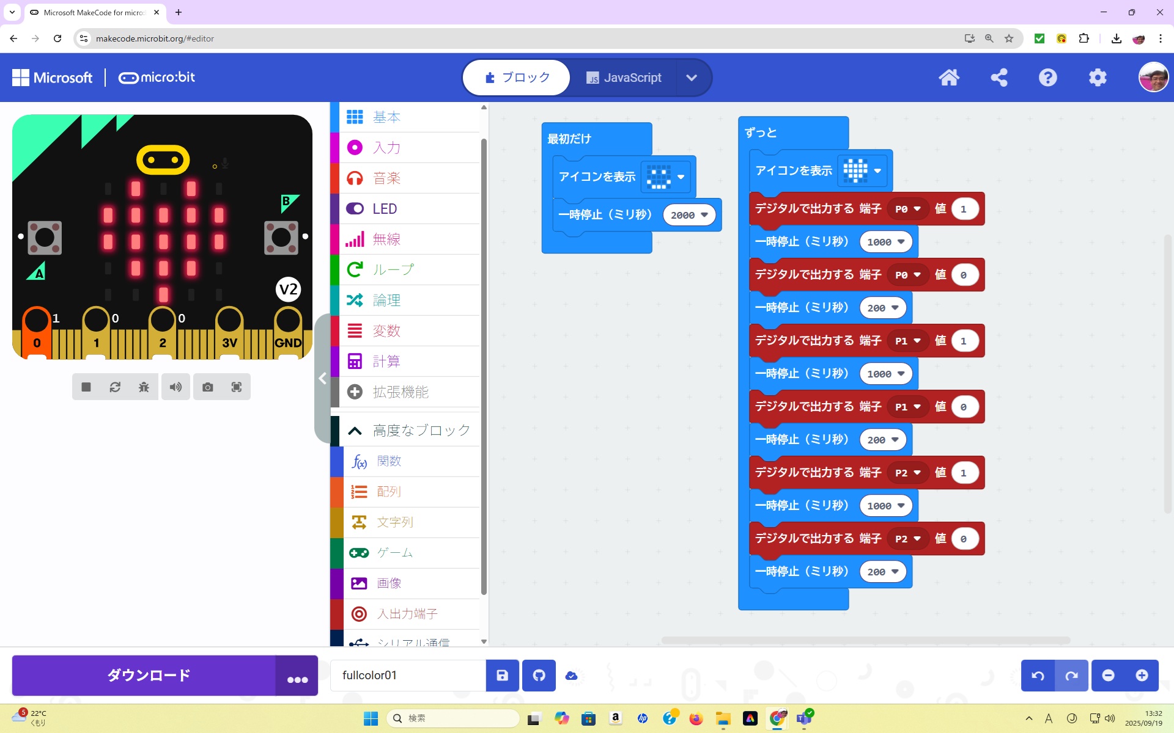Open simulator in fullscreen mode
The height and width of the screenshot is (733, 1174).
point(237,387)
